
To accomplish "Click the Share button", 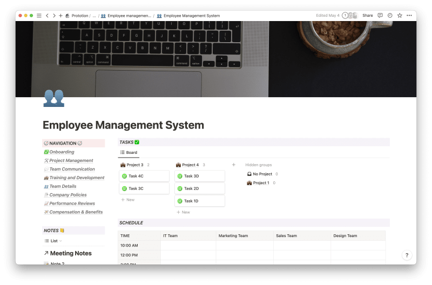I will tap(368, 16).
